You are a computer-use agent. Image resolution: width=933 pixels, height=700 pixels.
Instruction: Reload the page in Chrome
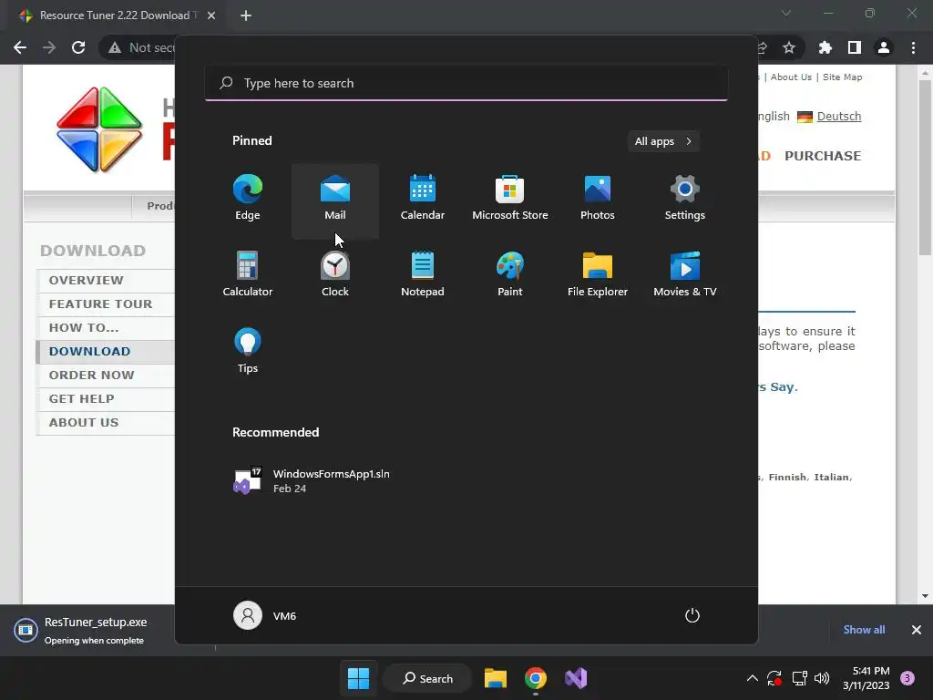tap(78, 47)
